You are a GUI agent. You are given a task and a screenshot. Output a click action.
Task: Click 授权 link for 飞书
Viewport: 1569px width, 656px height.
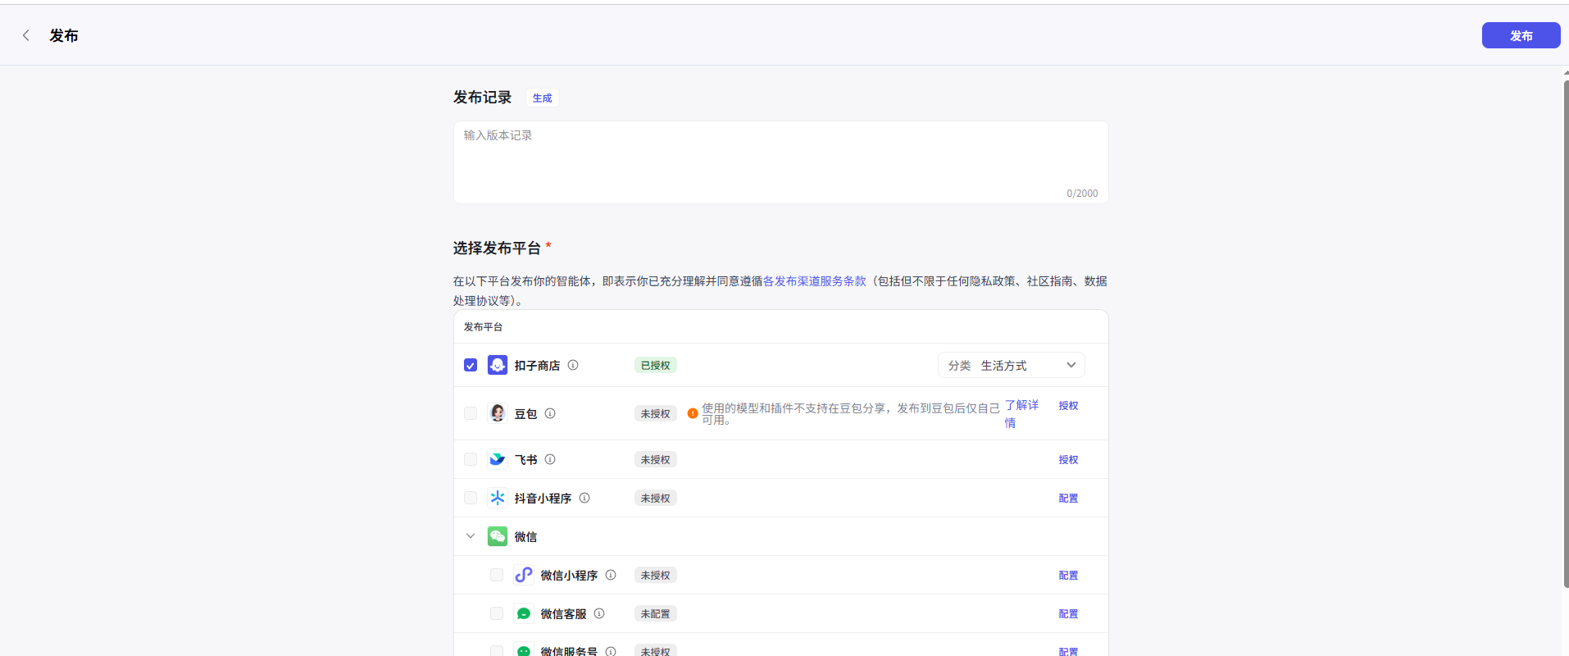pyautogui.click(x=1068, y=459)
